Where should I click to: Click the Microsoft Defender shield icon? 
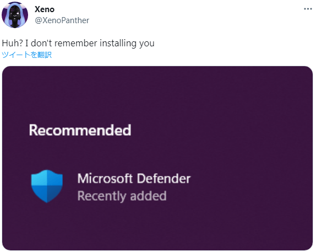tap(47, 186)
